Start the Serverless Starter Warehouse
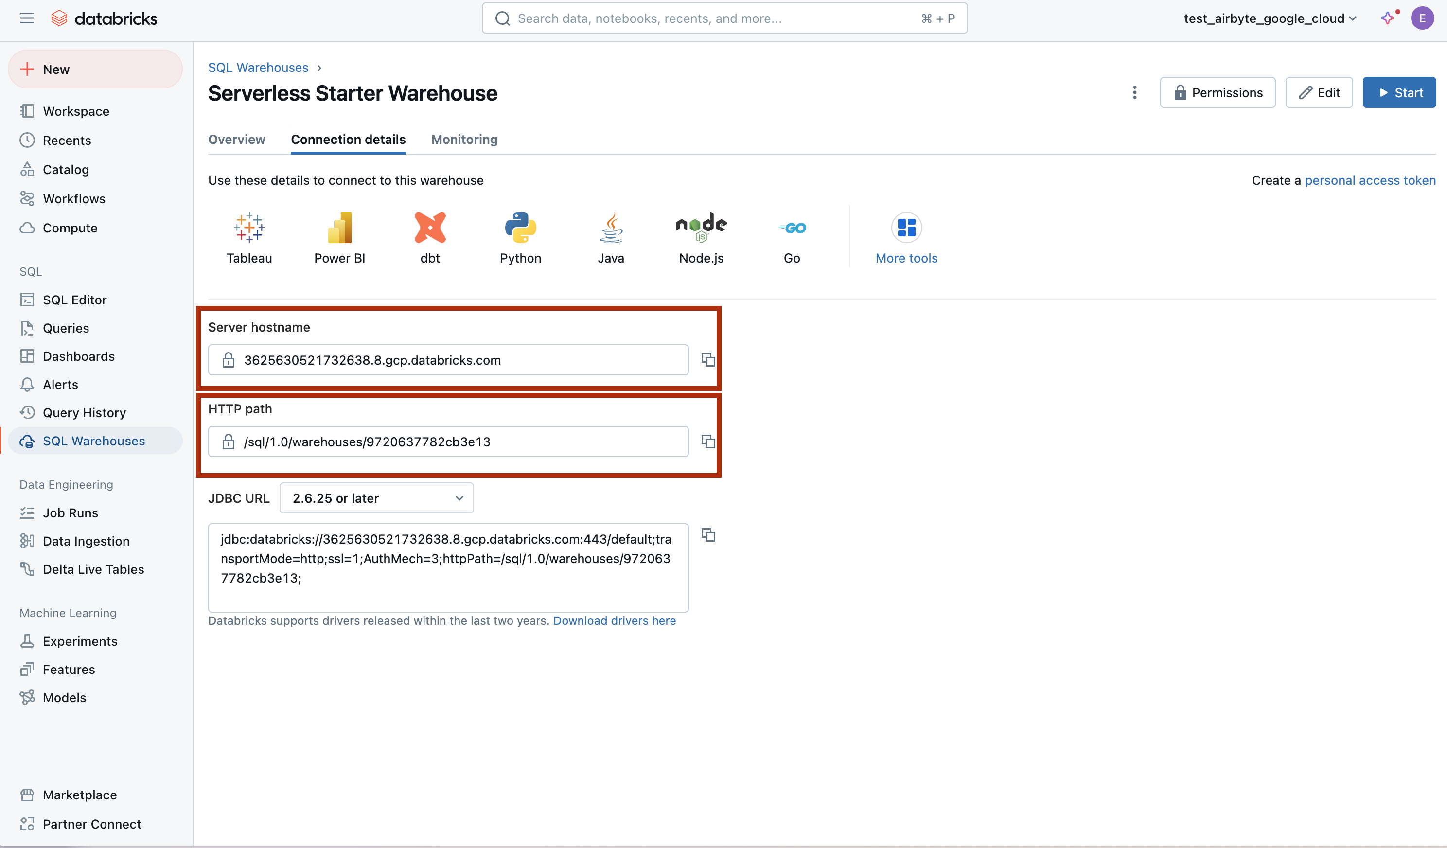 [1399, 92]
